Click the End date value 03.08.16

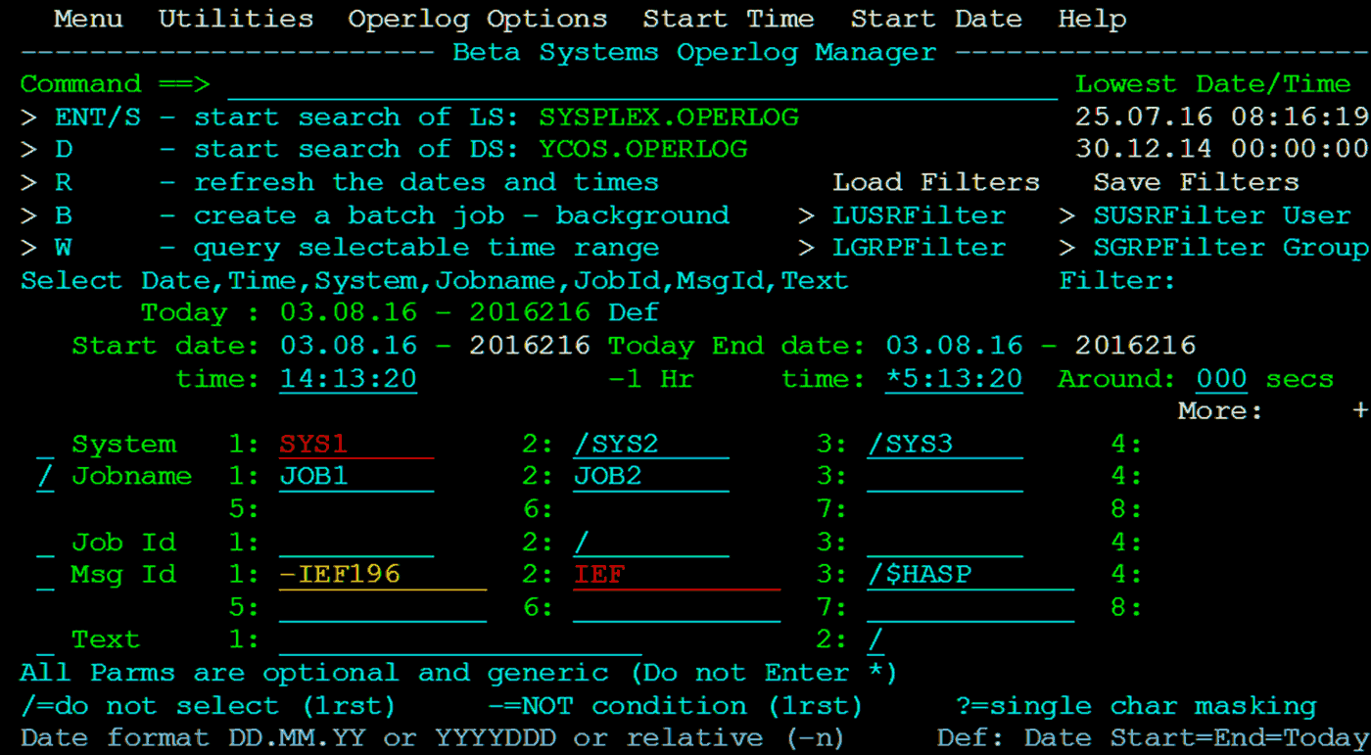(954, 346)
